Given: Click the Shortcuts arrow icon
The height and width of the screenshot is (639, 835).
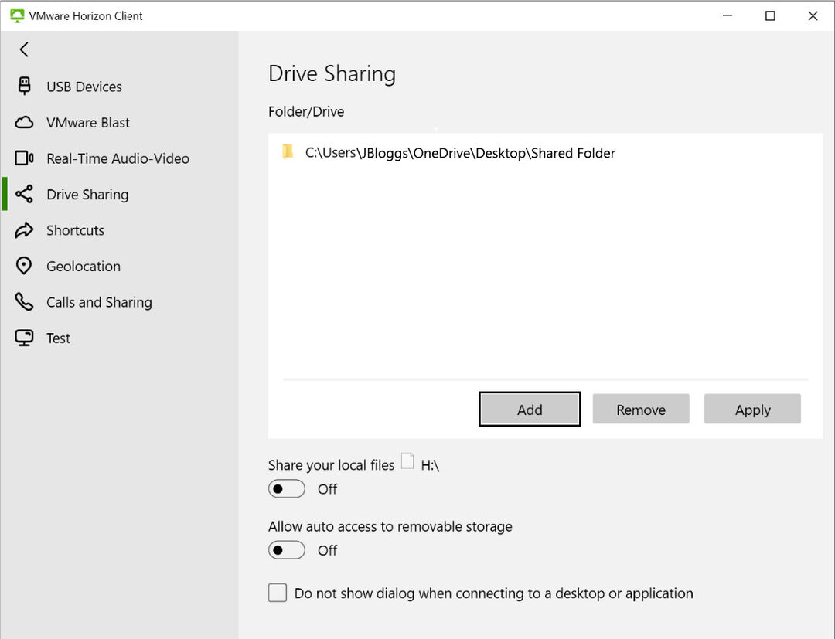Looking at the screenshot, I should pos(24,230).
